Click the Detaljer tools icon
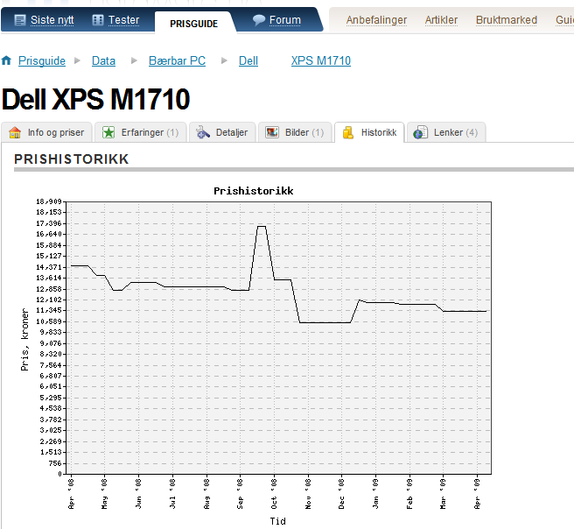 coord(202,132)
